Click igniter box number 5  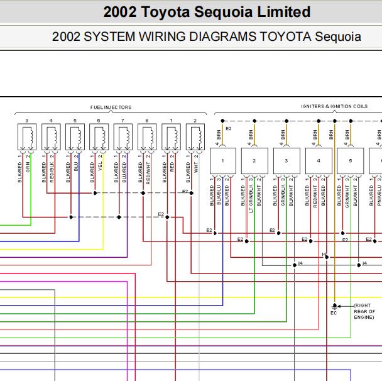point(351,161)
